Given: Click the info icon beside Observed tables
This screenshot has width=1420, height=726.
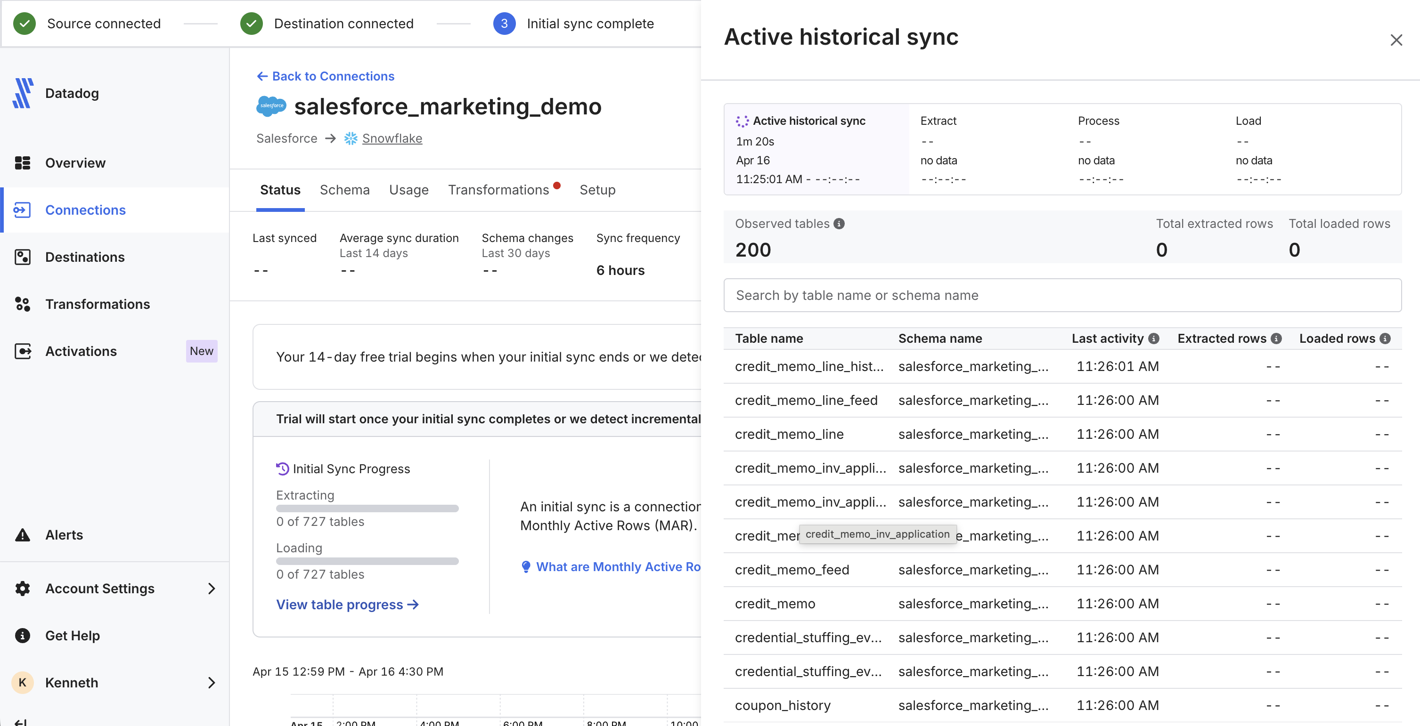Looking at the screenshot, I should pyautogui.click(x=839, y=224).
